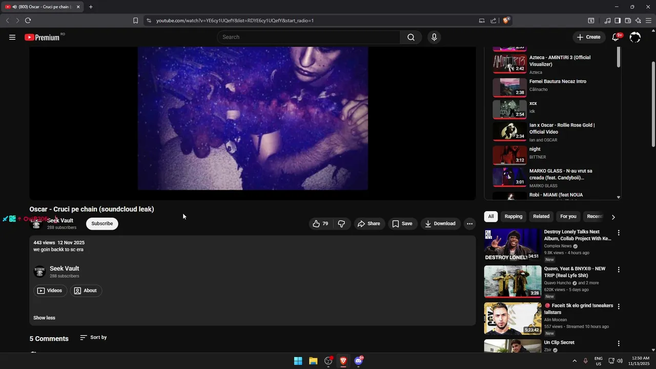Screen dimensions: 656x369
Task: Open a new browser tab
Action: [x=91, y=7]
